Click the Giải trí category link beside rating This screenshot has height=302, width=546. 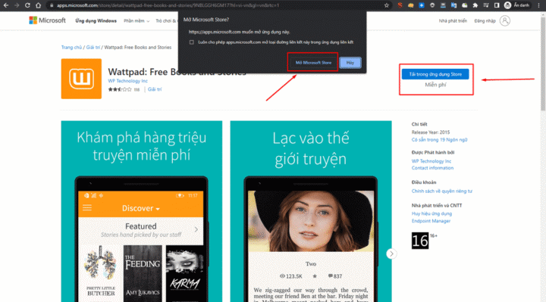tap(155, 89)
